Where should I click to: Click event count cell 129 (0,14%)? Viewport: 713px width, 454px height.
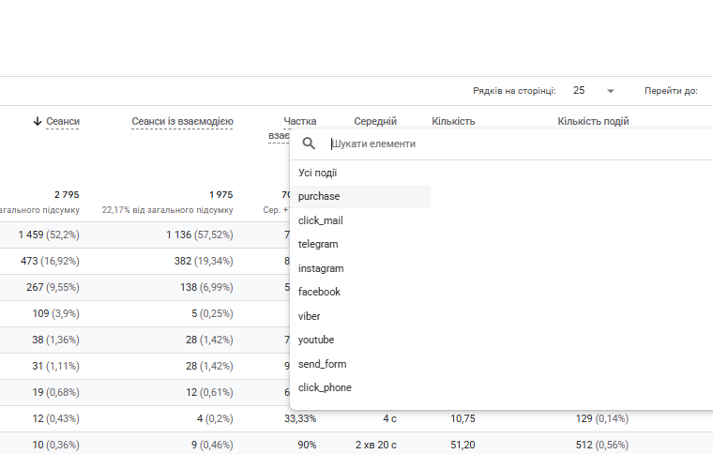coord(602,418)
